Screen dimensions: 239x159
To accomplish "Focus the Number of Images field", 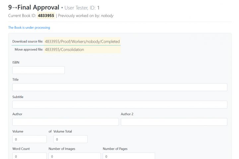I will (x=75, y=156).
